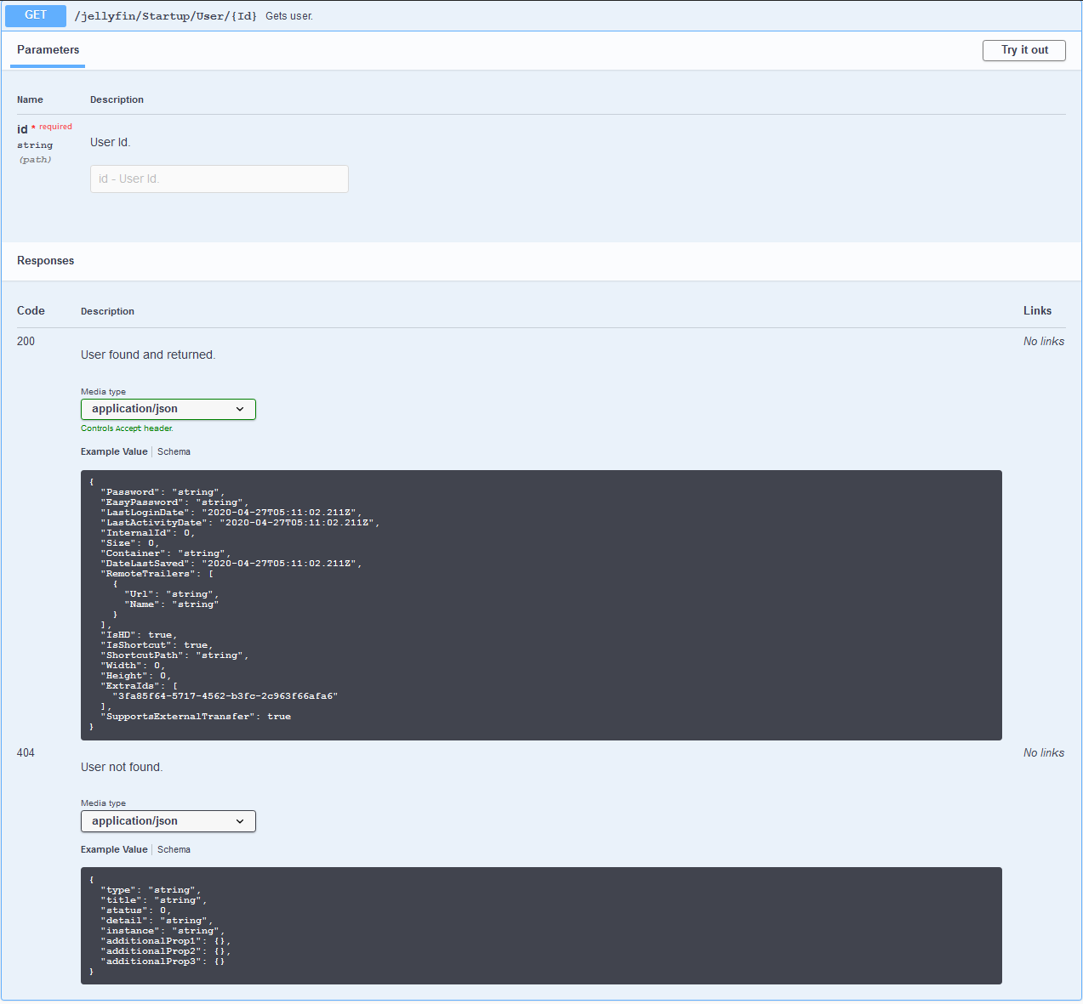Image resolution: width=1083 pixels, height=1004 pixels.
Task: Click the /jellyfin/Startup/User/{Id} path text
Action: (x=165, y=16)
